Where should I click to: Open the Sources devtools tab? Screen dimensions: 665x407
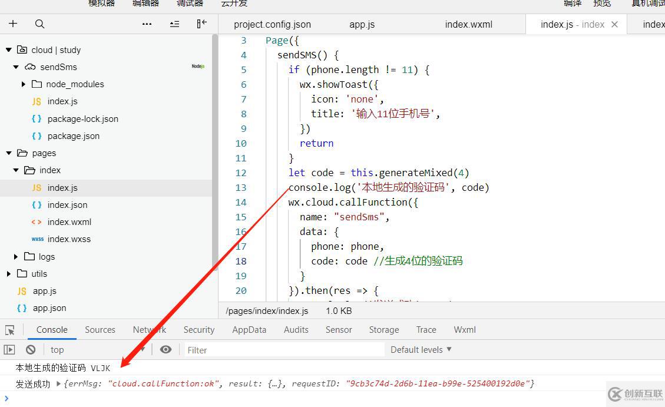click(x=100, y=330)
